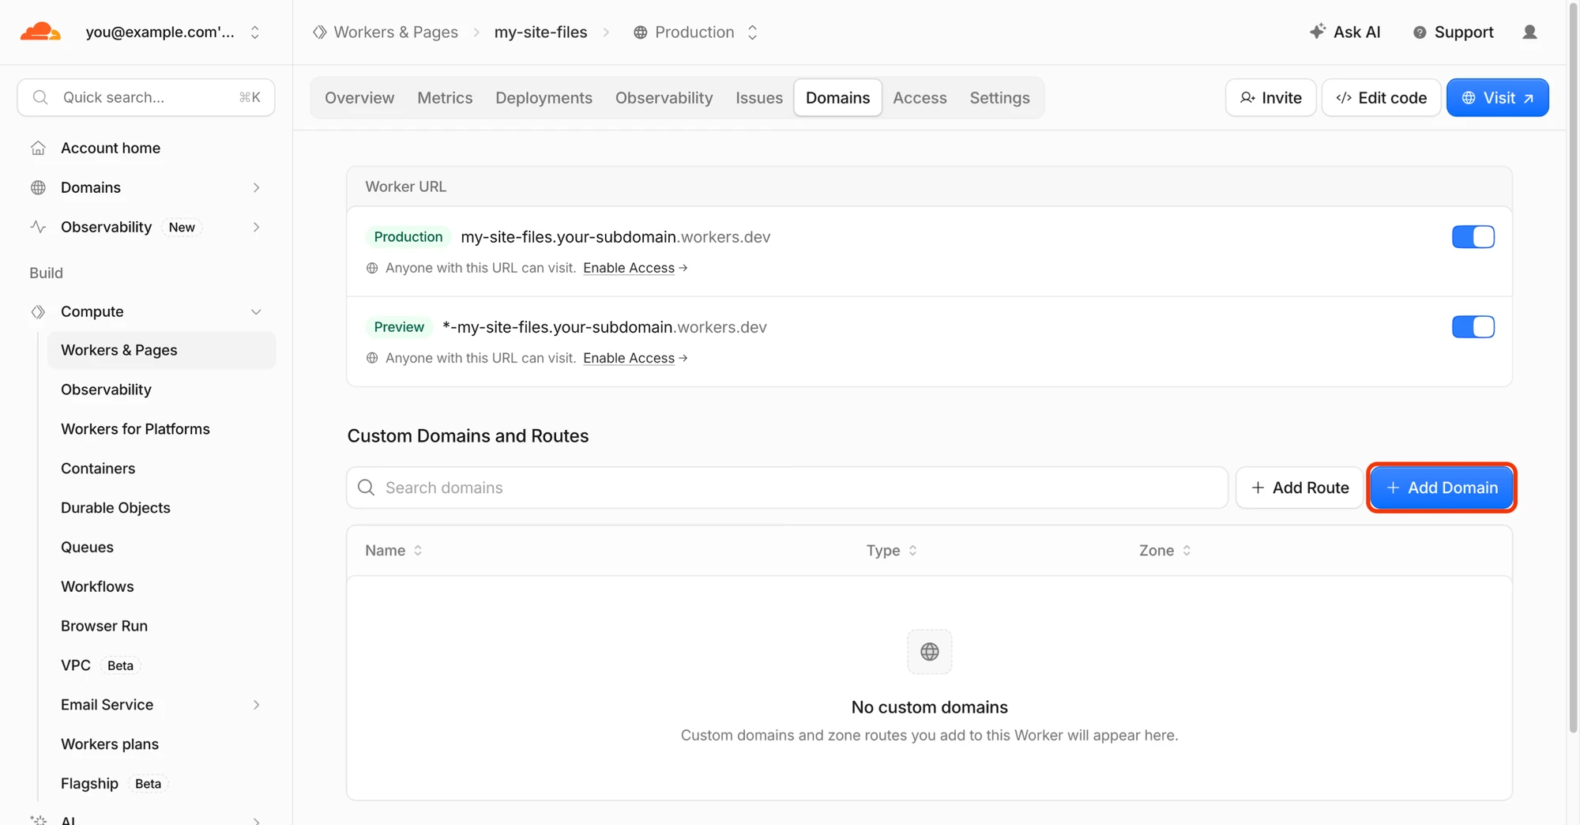
Task: Open the account switcher dropdown
Action: [x=254, y=32]
